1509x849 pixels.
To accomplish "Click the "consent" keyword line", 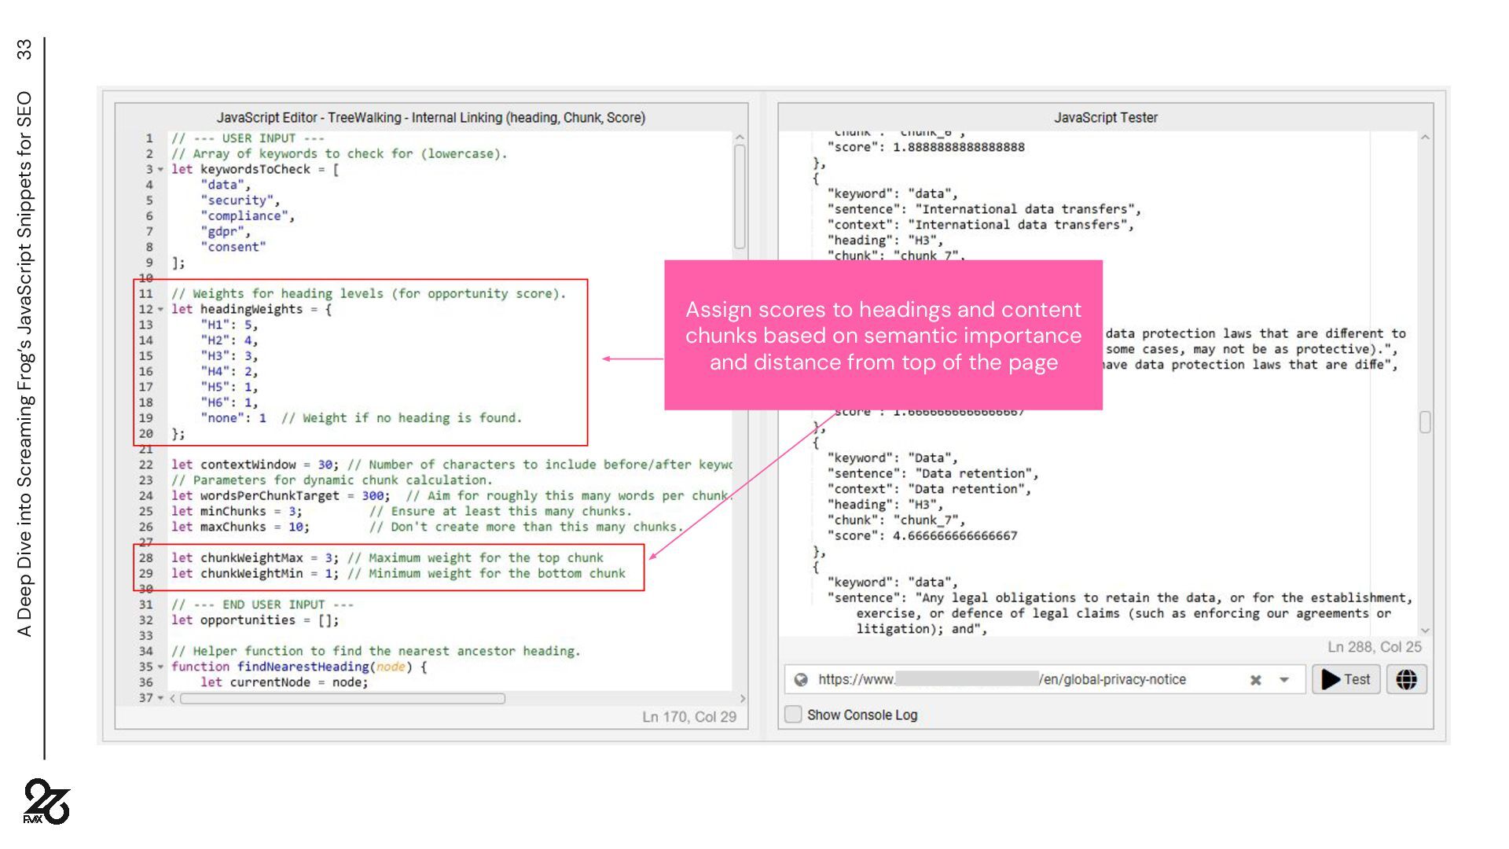I will coord(233,247).
